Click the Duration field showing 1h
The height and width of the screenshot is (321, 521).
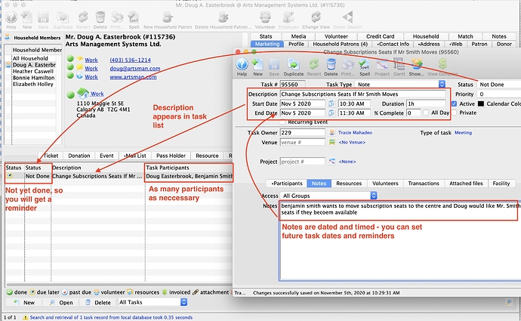pyautogui.click(x=426, y=103)
